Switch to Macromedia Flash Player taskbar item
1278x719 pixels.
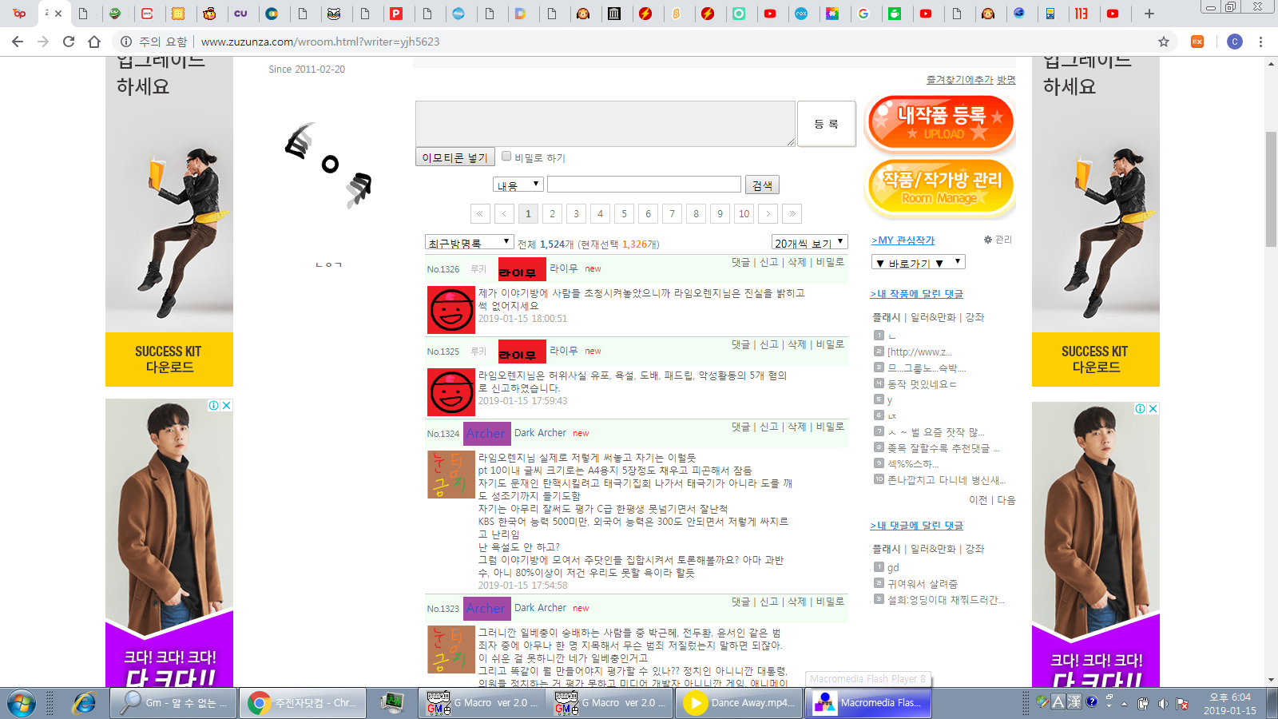(x=868, y=703)
